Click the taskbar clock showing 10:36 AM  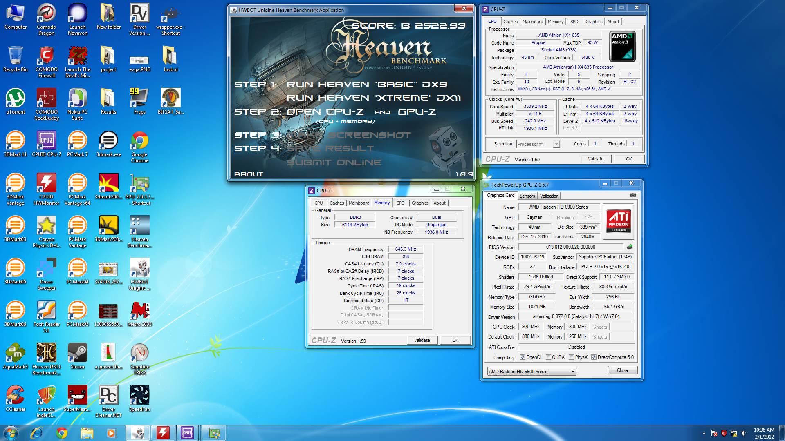point(764,433)
